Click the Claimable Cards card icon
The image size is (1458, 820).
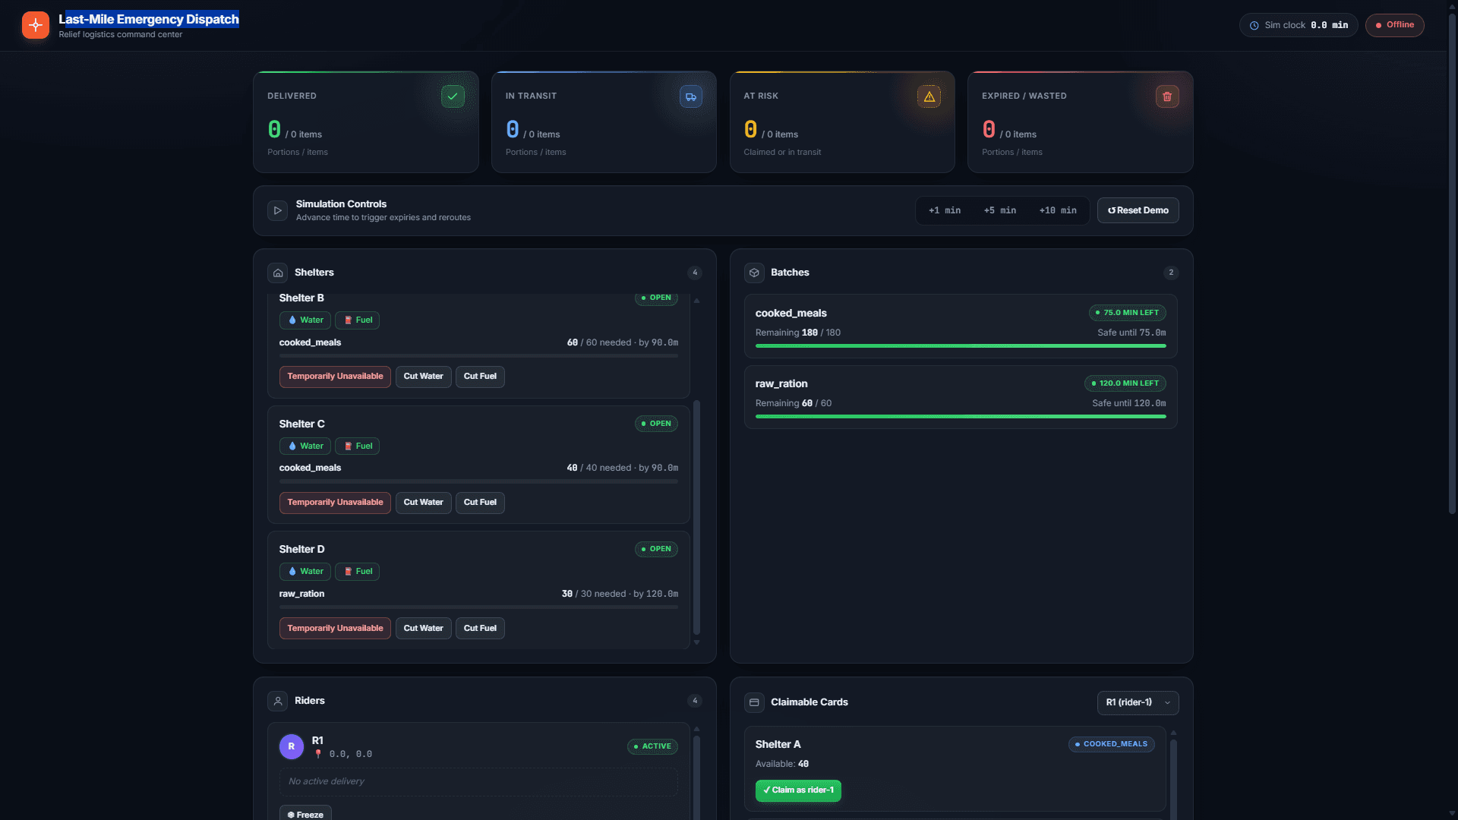[x=754, y=702]
